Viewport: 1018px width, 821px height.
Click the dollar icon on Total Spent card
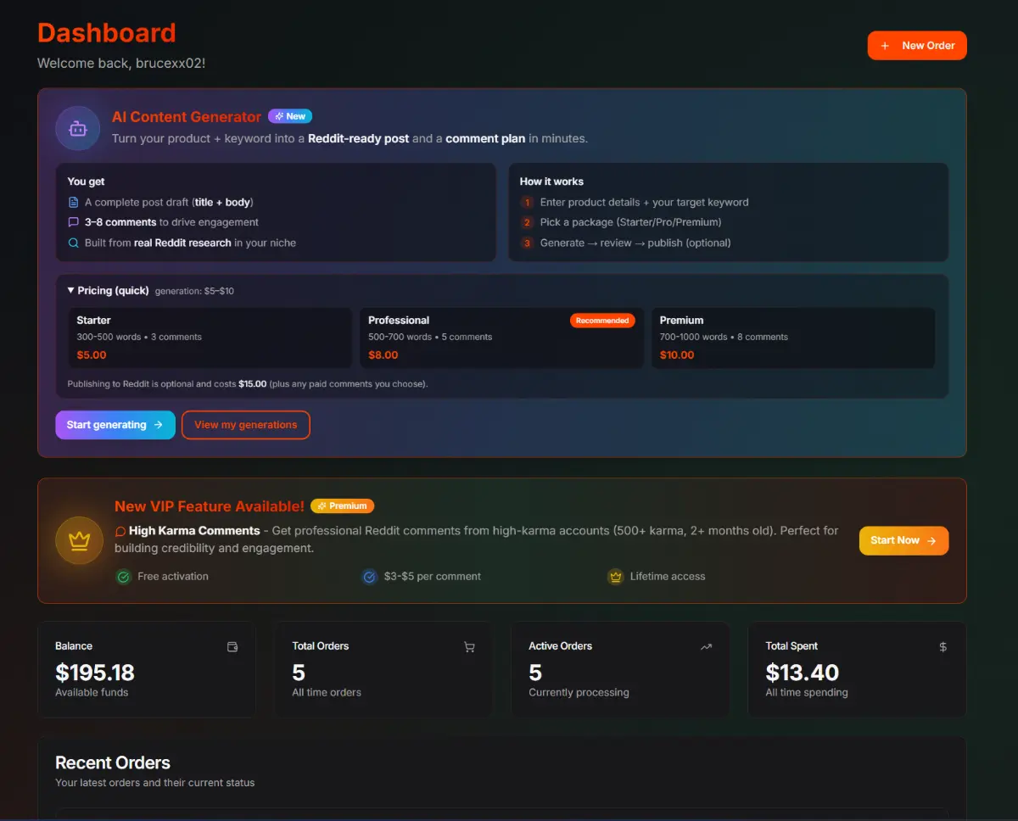click(x=942, y=646)
